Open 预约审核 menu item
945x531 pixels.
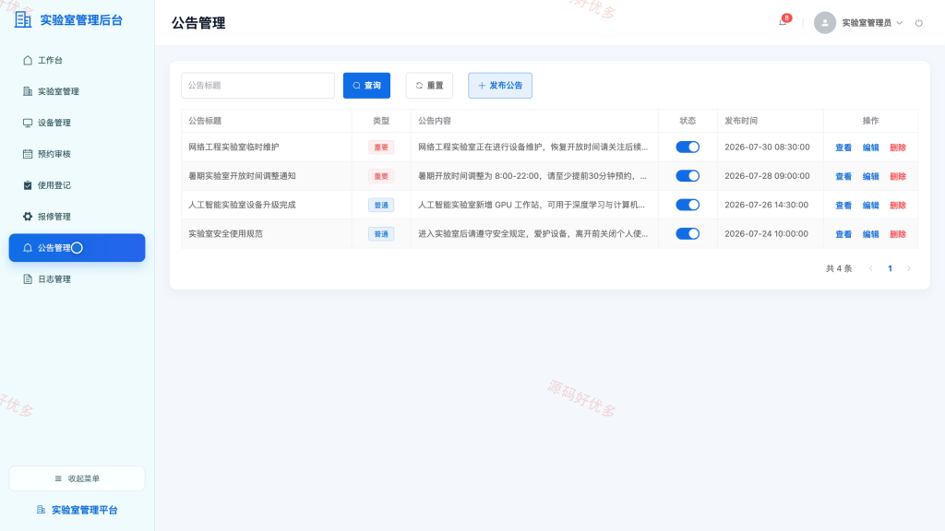pyautogui.click(x=78, y=154)
